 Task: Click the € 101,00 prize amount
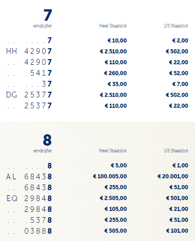177,231
